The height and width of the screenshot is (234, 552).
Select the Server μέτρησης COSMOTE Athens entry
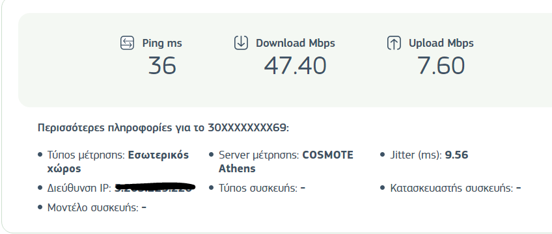click(x=286, y=162)
